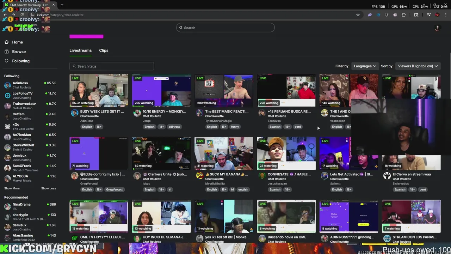Open the 11 watching stream thumbnail

[224, 216]
